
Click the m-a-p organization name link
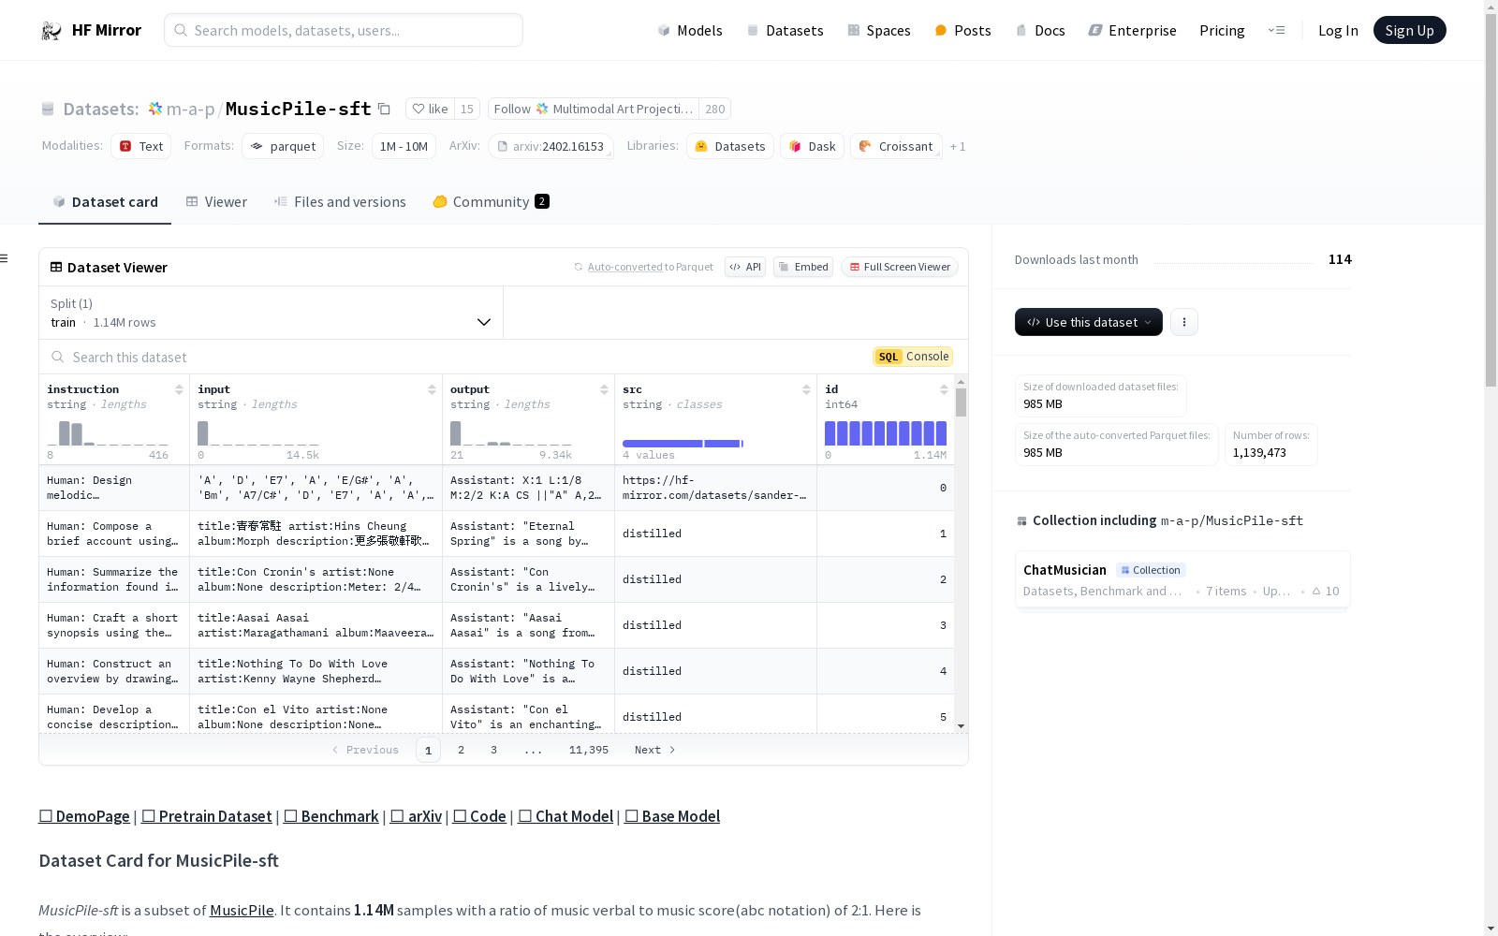tap(191, 110)
